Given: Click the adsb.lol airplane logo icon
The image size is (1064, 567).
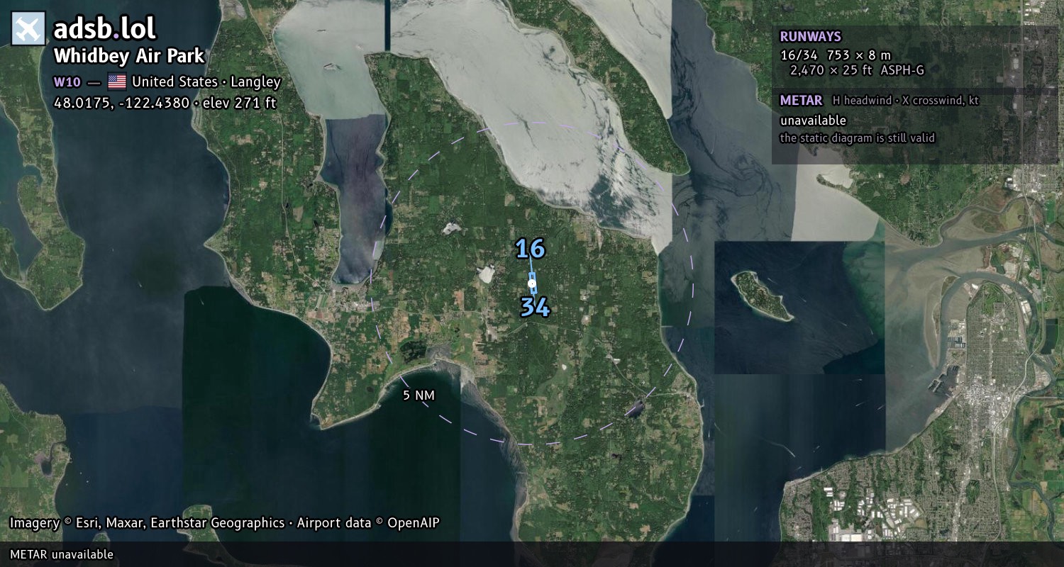Looking at the screenshot, I should pyautogui.click(x=28, y=28).
